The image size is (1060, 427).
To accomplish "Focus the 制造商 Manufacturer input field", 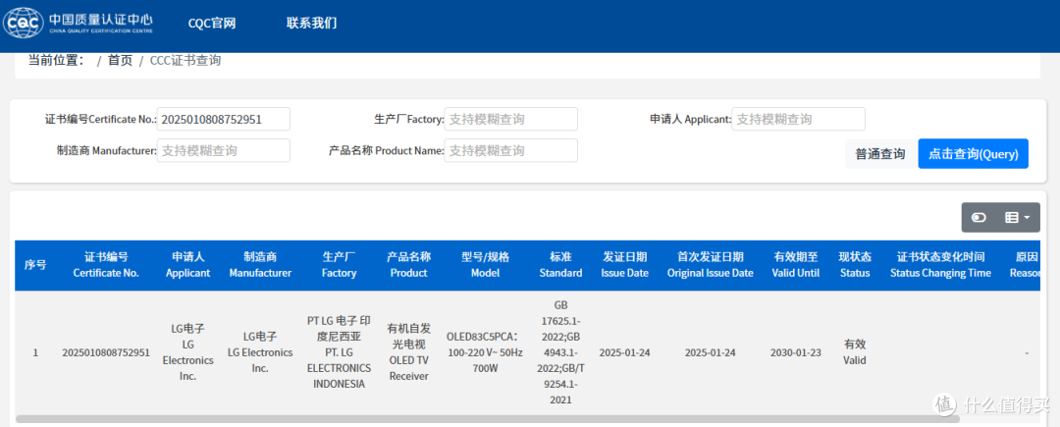I will tap(224, 150).
